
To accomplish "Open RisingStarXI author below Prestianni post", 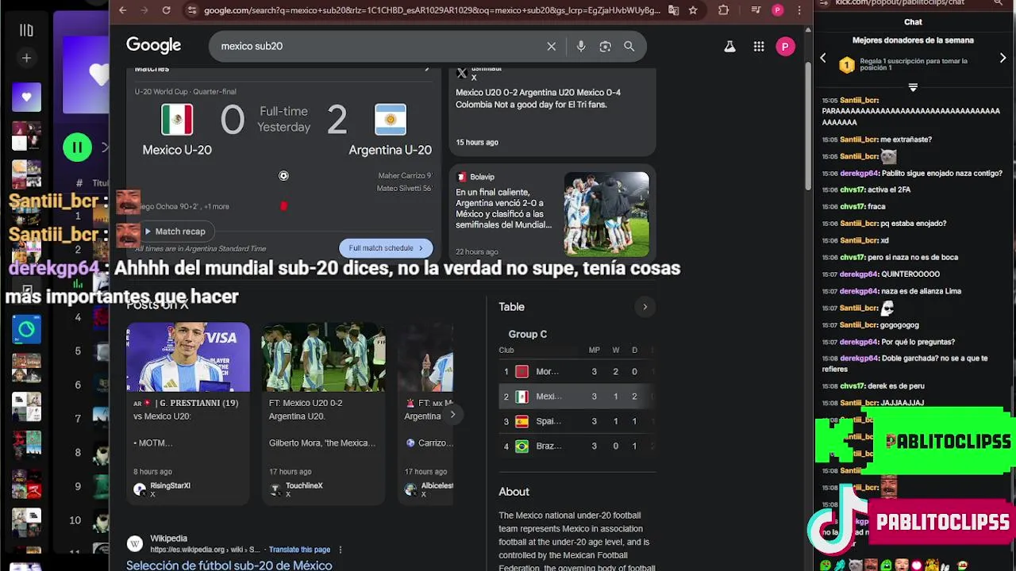I will click(170, 485).
